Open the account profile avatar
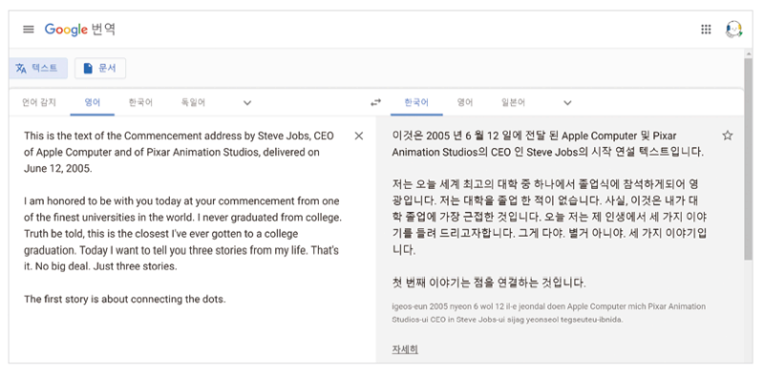Screen dimensions: 764x374 tap(733, 30)
